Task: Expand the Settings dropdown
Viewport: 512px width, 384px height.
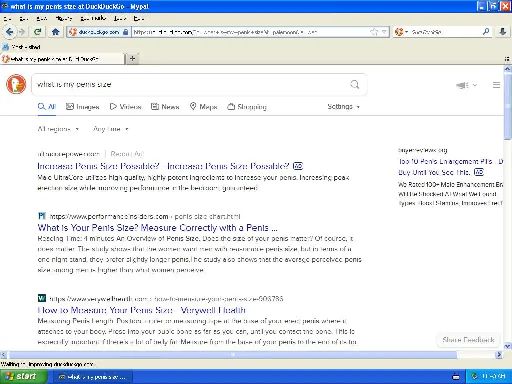Action: coord(344,107)
